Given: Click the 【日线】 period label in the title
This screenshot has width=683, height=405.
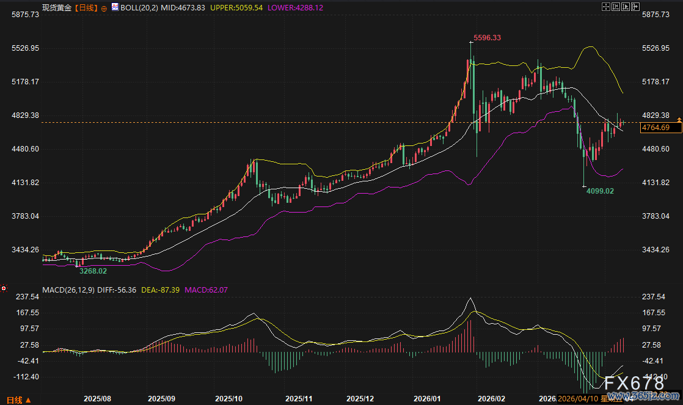Looking at the screenshot, I should (x=86, y=7).
